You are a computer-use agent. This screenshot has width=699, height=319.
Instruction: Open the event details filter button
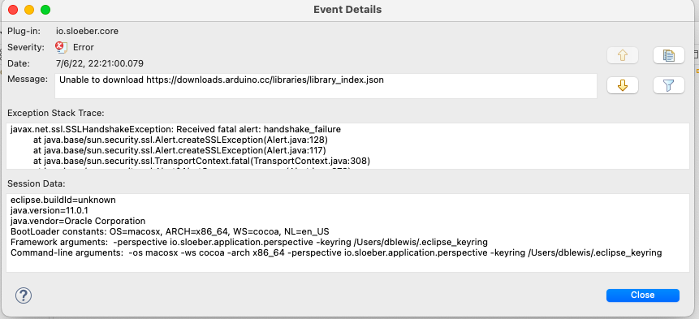click(x=669, y=85)
